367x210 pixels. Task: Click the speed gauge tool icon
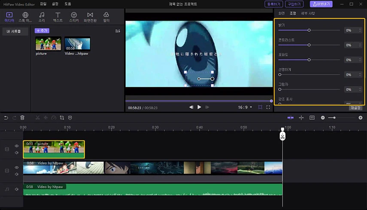(x=54, y=118)
